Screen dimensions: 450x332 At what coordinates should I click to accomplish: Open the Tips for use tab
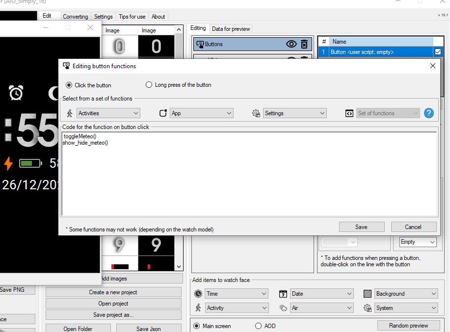132,17
